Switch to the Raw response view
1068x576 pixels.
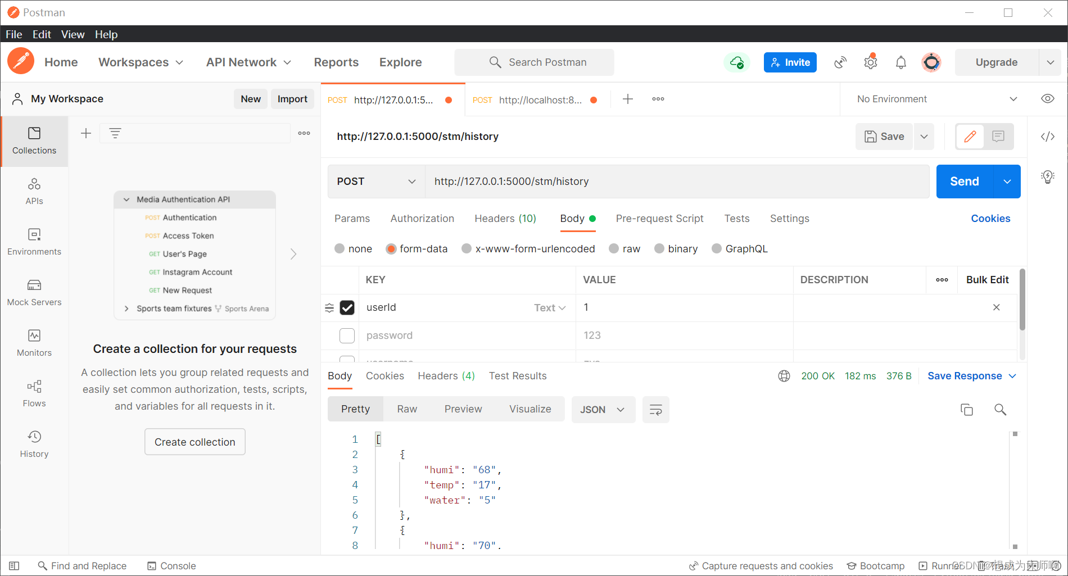click(407, 409)
